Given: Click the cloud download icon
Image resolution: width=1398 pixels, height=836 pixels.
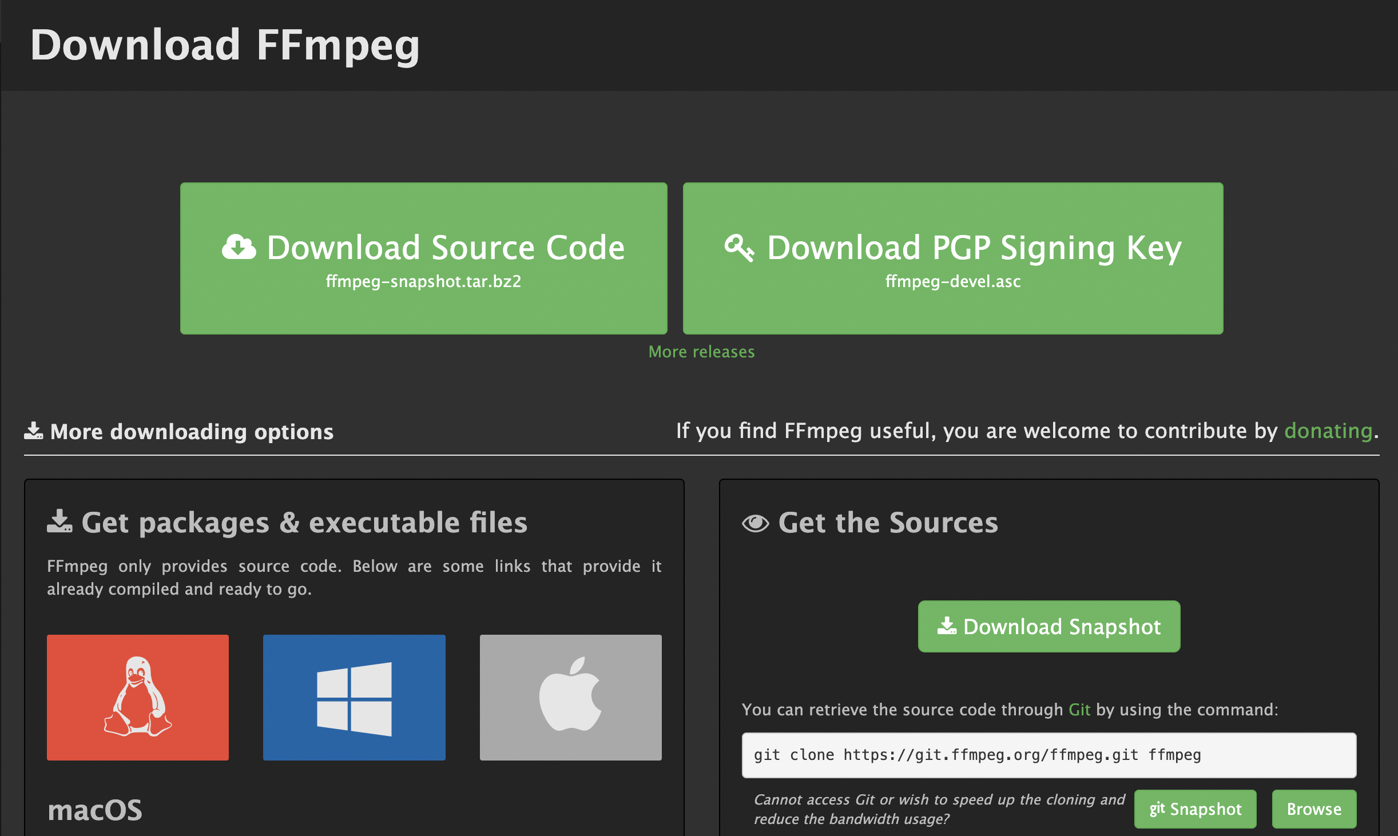Looking at the screenshot, I should coord(239,248).
